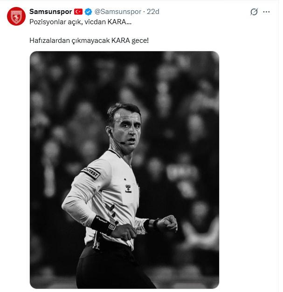Click the blue verified badge

(88, 12)
